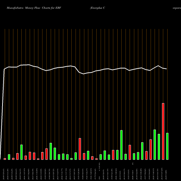Click the first tiny red bar at the chart's left
Screen dimensions: 181x181
[x=5, y=159]
